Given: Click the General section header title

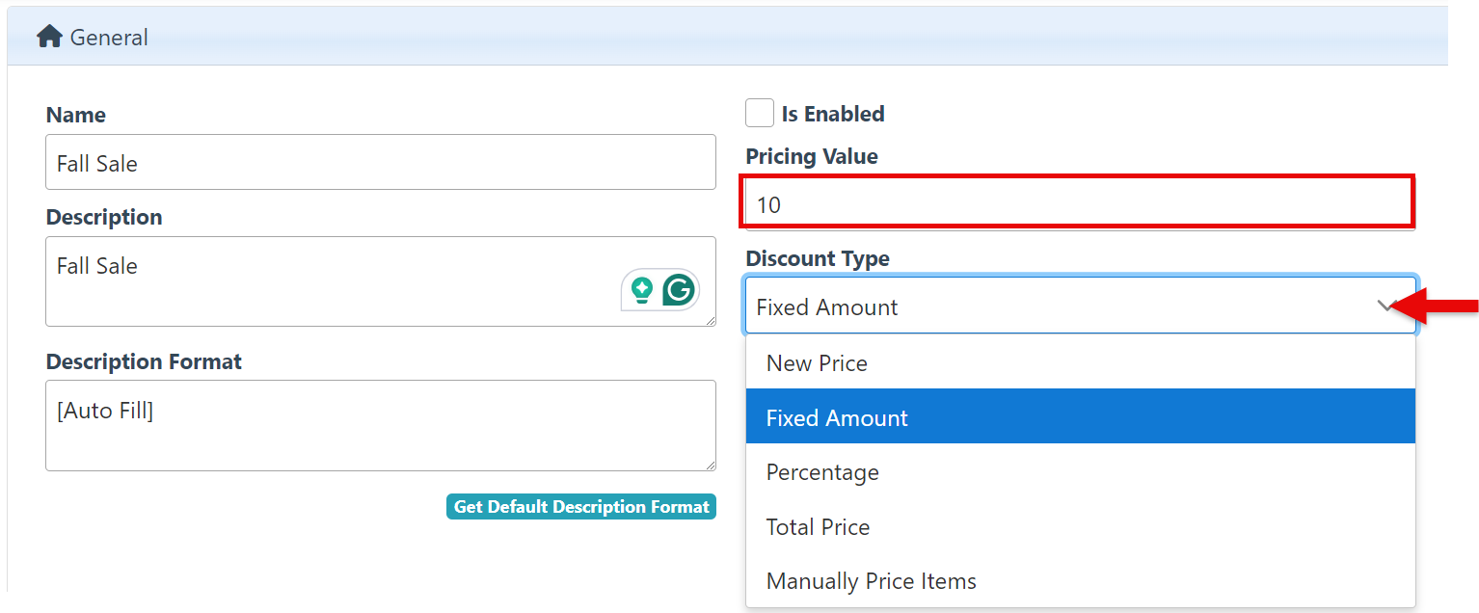Looking at the screenshot, I should [x=109, y=38].
